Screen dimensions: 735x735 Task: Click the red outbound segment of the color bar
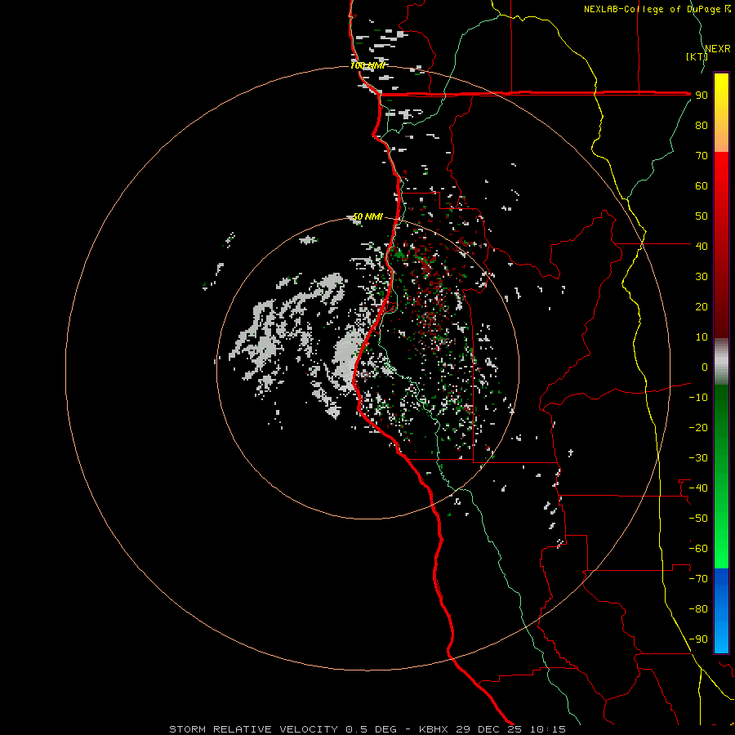click(x=721, y=245)
